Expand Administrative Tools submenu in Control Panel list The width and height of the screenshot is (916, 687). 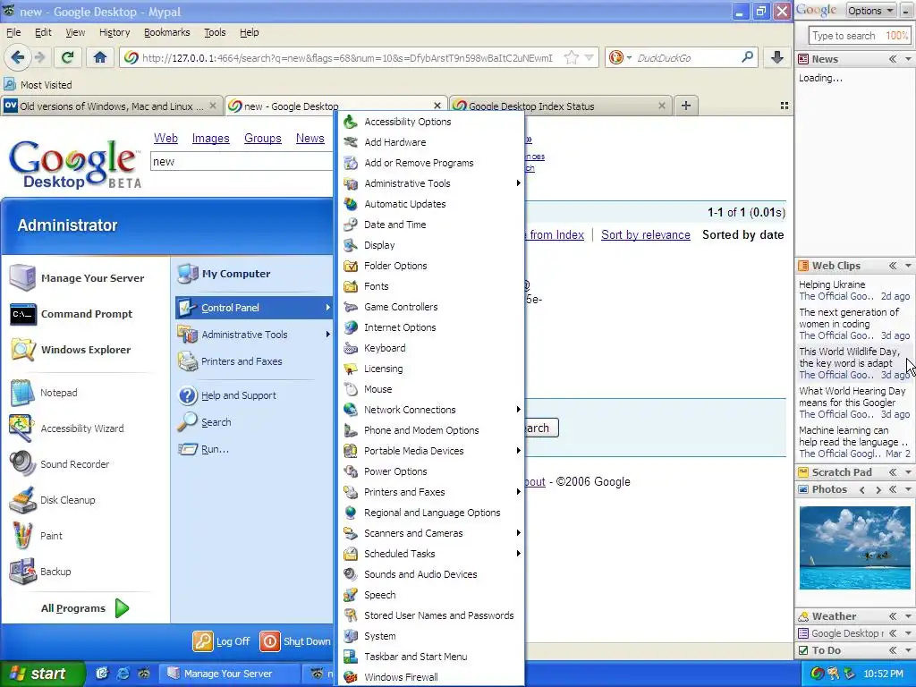(x=518, y=183)
